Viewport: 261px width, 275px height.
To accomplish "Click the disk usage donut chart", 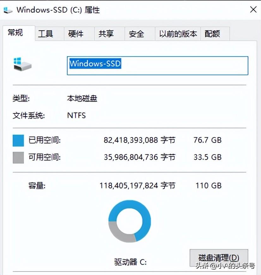I will click(x=130, y=221).
